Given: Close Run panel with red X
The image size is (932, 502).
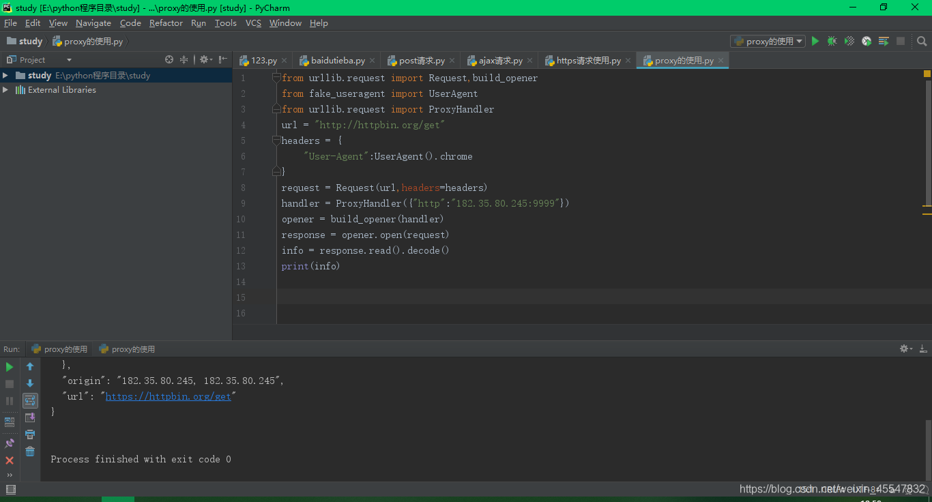Looking at the screenshot, I should coord(10,460).
